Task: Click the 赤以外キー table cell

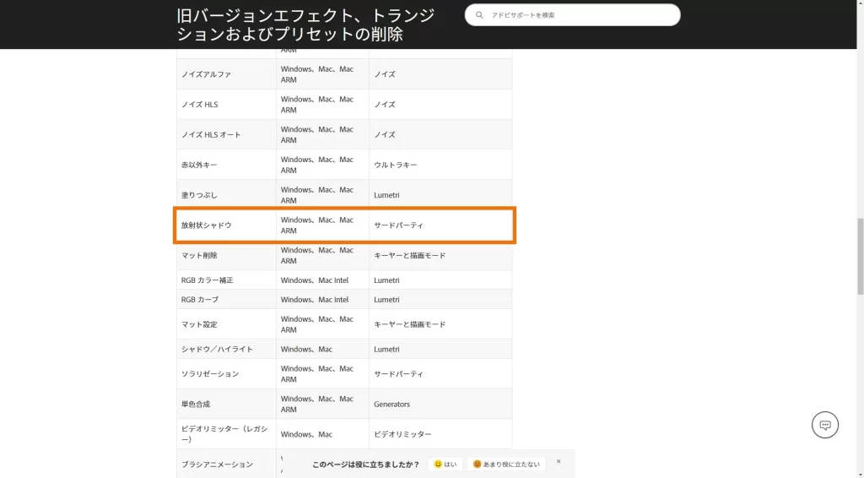Action: 199,165
